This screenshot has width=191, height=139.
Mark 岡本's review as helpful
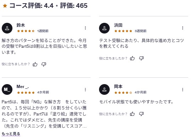pos(132,114)
